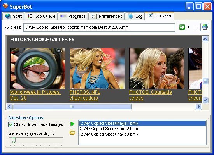The image size is (214, 155).
Task: Click the vertical scrollbar thumb
Action: (x=205, y=81)
